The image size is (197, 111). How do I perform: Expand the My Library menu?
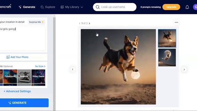pos(72,7)
